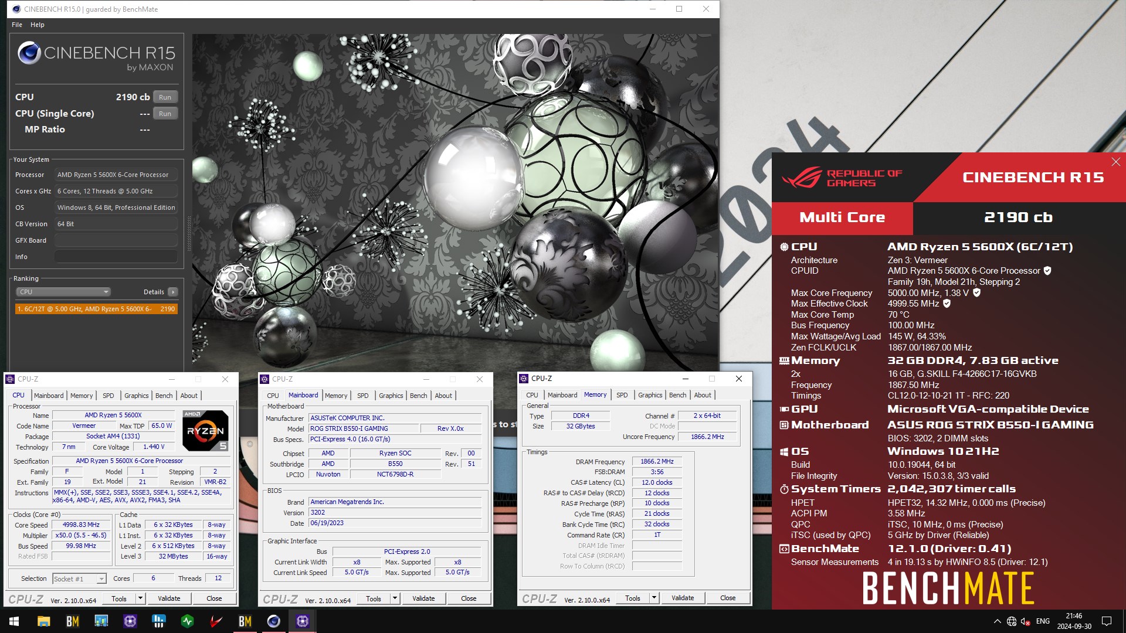Open the Cinebench Help menu
Image resolution: width=1126 pixels, height=633 pixels.
[38, 25]
